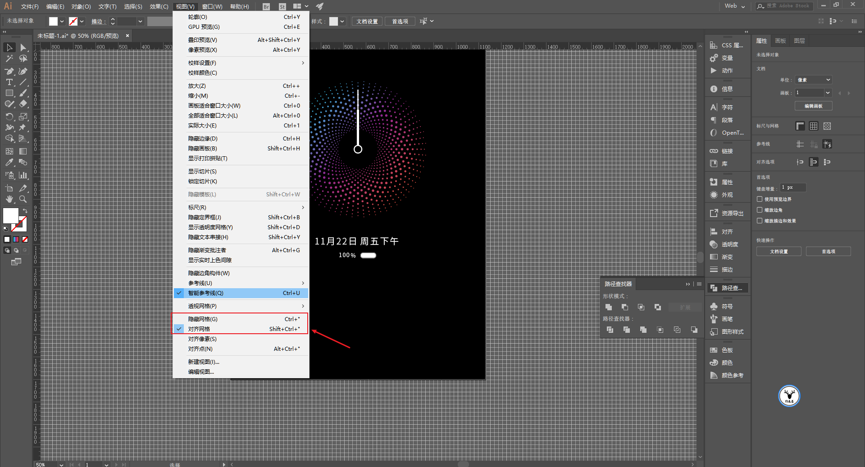Open the 画板 artboard number dropdown

click(828, 93)
